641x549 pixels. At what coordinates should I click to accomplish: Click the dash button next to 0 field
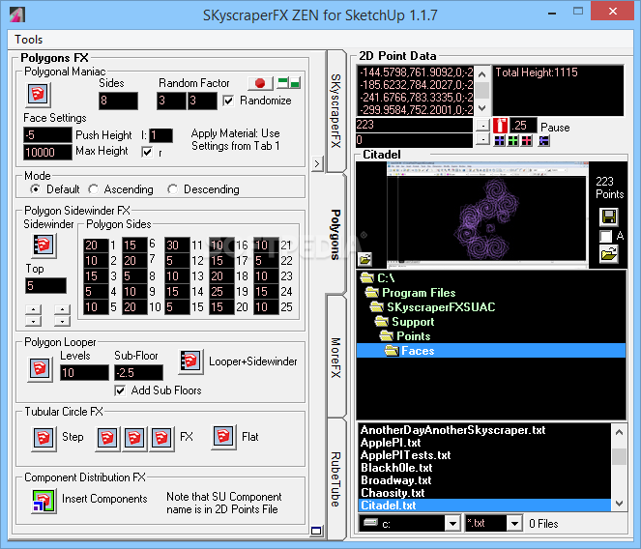coord(482,140)
